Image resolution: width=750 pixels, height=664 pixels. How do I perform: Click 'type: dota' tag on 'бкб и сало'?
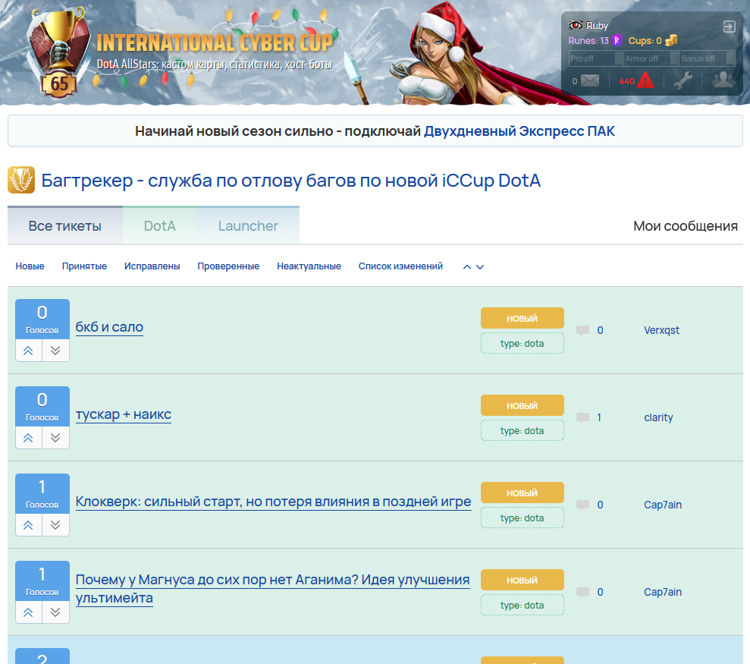point(522,343)
